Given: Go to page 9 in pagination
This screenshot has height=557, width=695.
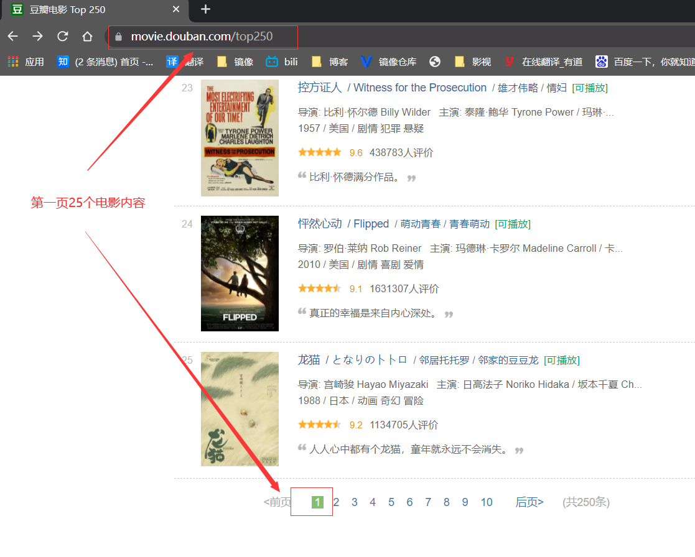Looking at the screenshot, I should point(465,502).
